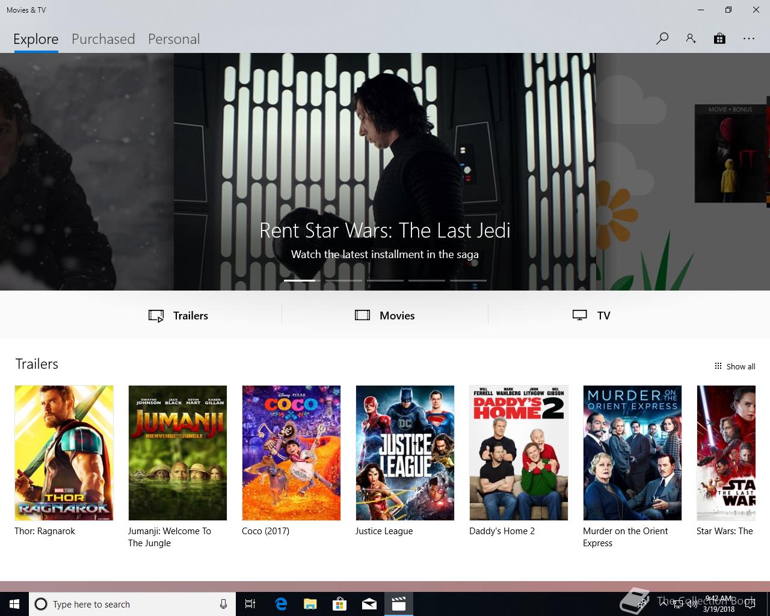
Task: Click the 'Watch the latest installment in the saga' subtitle
Action: click(x=385, y=254)
